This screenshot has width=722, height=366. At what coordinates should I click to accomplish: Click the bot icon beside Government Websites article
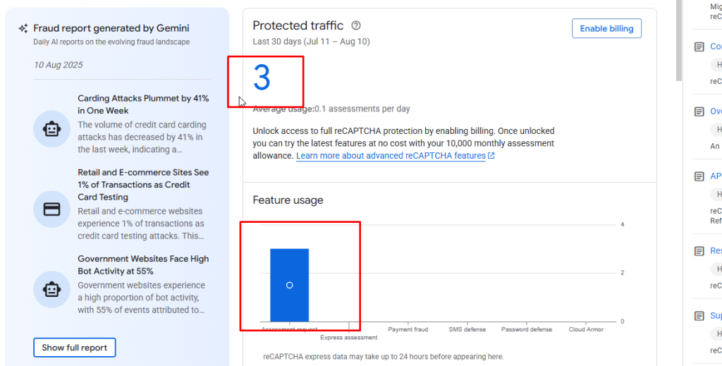pos(51,290)
